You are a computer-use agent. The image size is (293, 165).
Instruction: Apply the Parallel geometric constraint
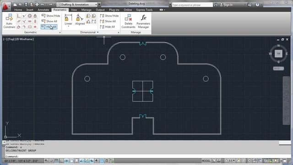(x=19, y=22)
